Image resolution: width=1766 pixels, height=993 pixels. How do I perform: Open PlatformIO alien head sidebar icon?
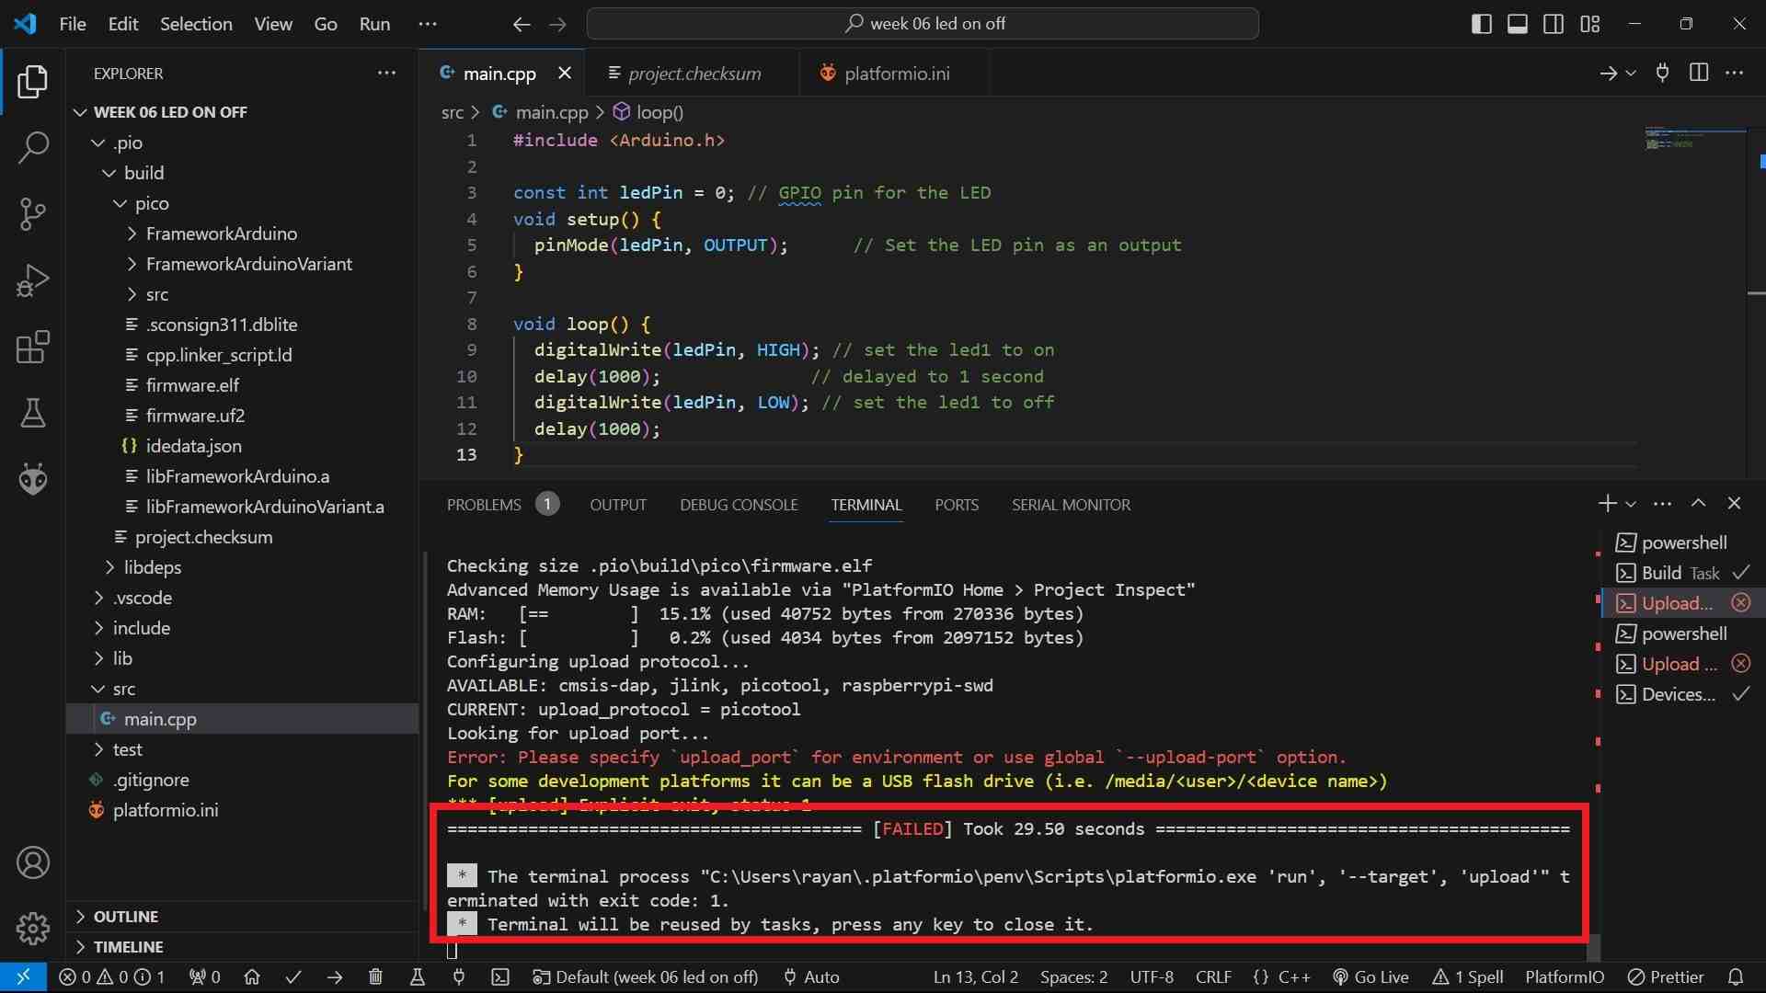click(x=33, y=479)
